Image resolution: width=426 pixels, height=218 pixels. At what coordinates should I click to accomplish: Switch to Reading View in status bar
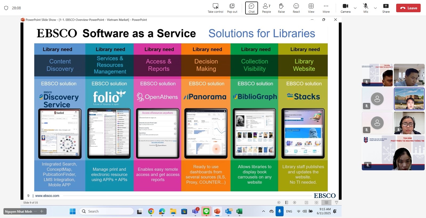click(326, 202)
